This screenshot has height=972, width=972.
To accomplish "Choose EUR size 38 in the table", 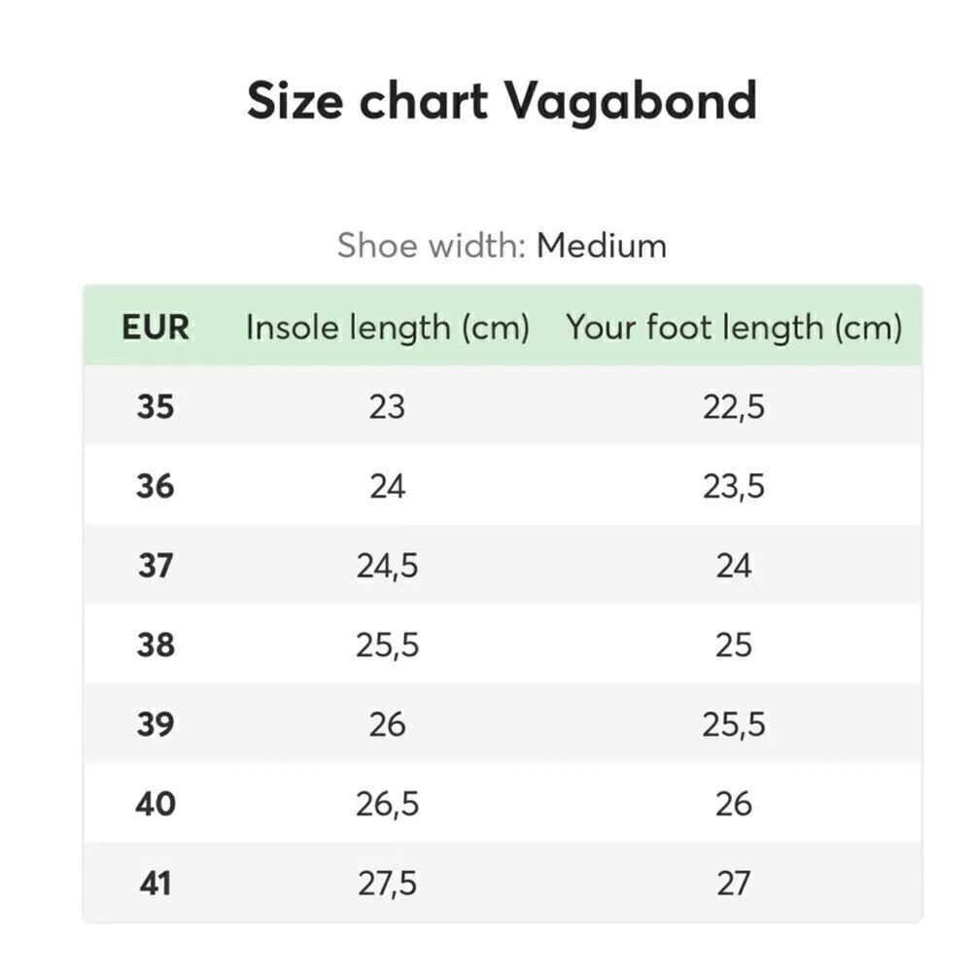I will tap(156, 644).
